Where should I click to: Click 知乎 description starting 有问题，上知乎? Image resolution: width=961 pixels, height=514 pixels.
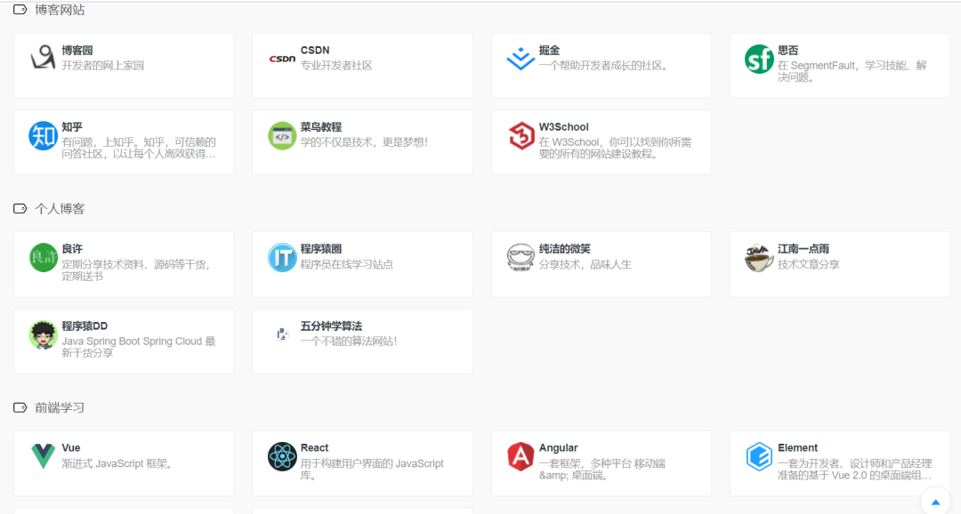click(139, 148)
